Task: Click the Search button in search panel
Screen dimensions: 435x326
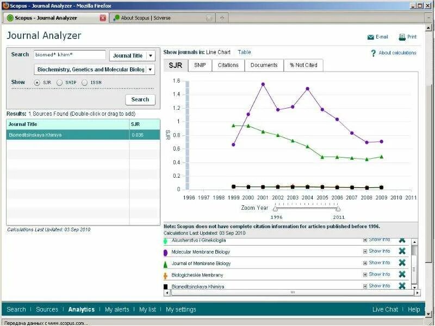Action: pyautogui.click(x=140, y=99)
